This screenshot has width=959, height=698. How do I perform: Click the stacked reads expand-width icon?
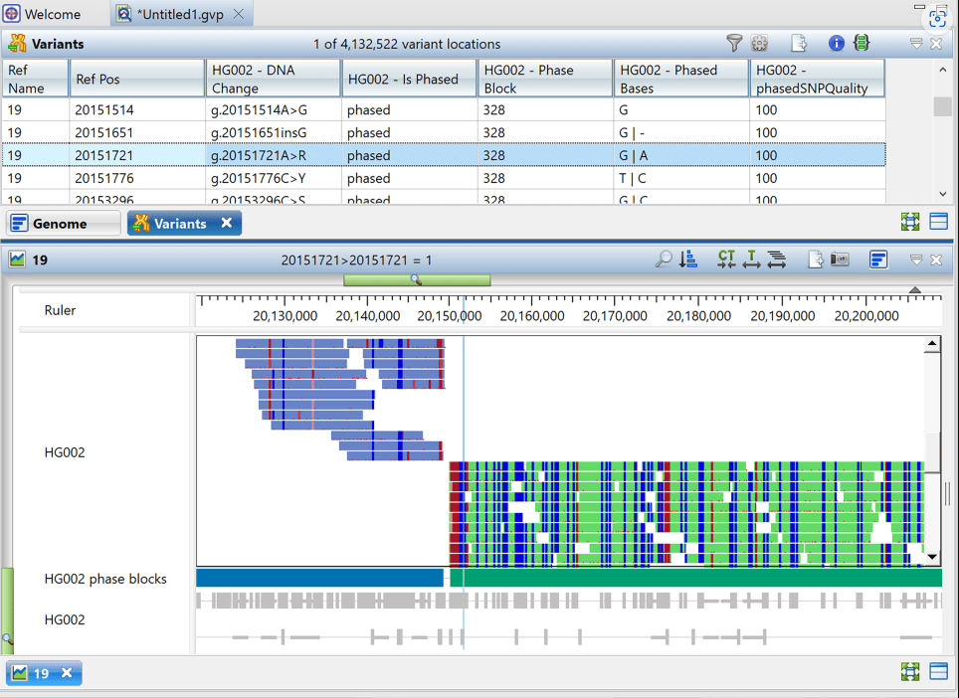[777, 260]
